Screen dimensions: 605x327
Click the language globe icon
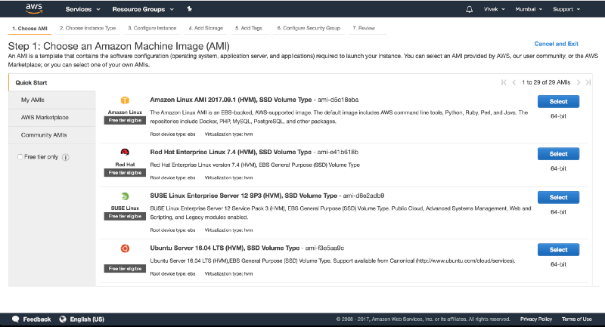click(x=63, y=319)
